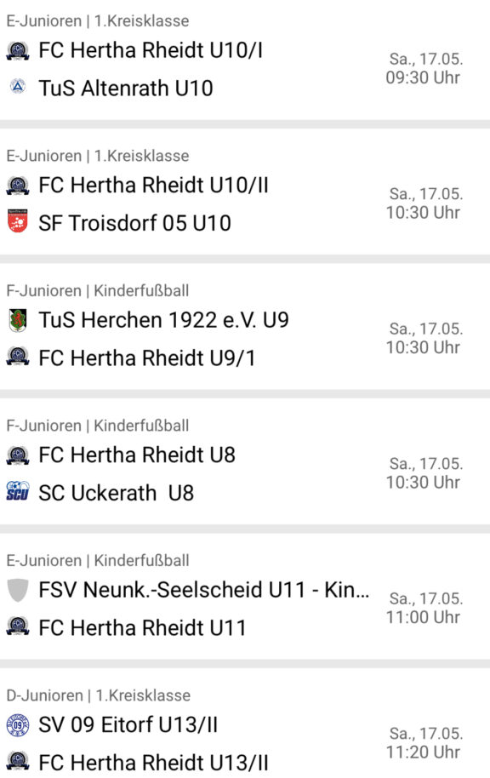Select the 11:00 Uhr match time
Viewport: 490px width, 778px height.
423,617
